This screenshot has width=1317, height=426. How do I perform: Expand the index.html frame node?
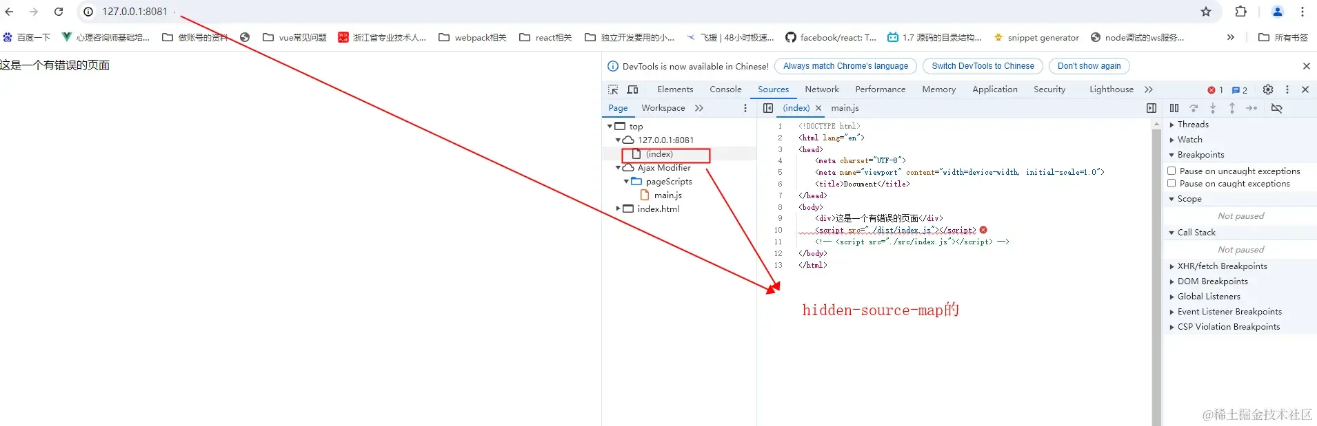(618, 209)
